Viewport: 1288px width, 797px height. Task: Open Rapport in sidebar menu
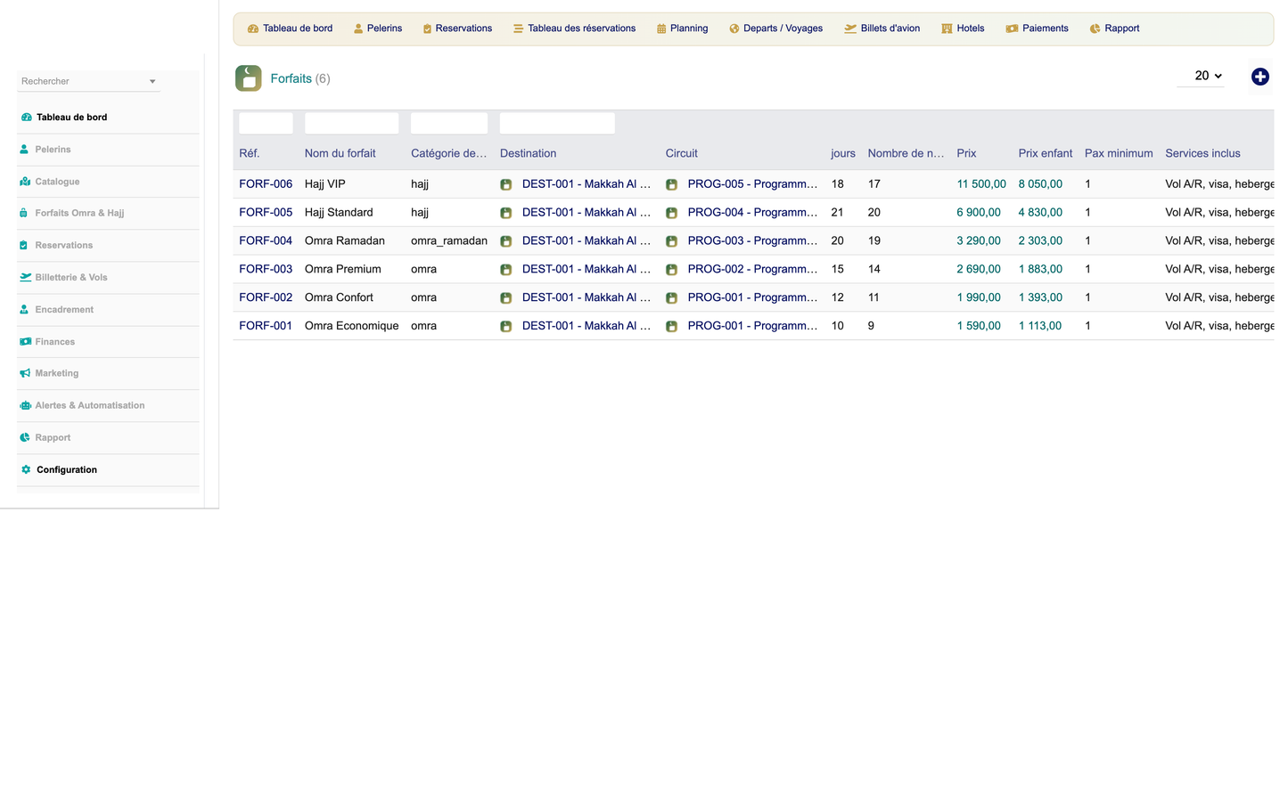[x=53, y=437]
